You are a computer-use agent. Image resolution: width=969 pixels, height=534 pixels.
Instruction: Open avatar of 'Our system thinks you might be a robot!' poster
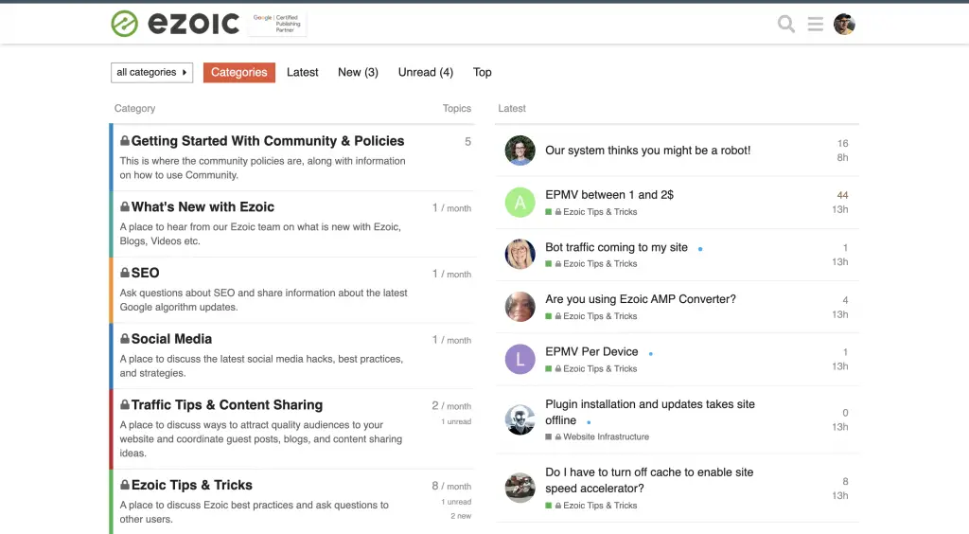point(520,151)
